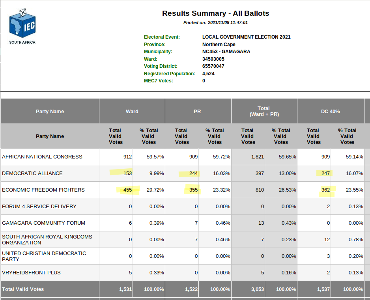
Task: Click the 'Registered Population:' label
Action: click(170, 74)
